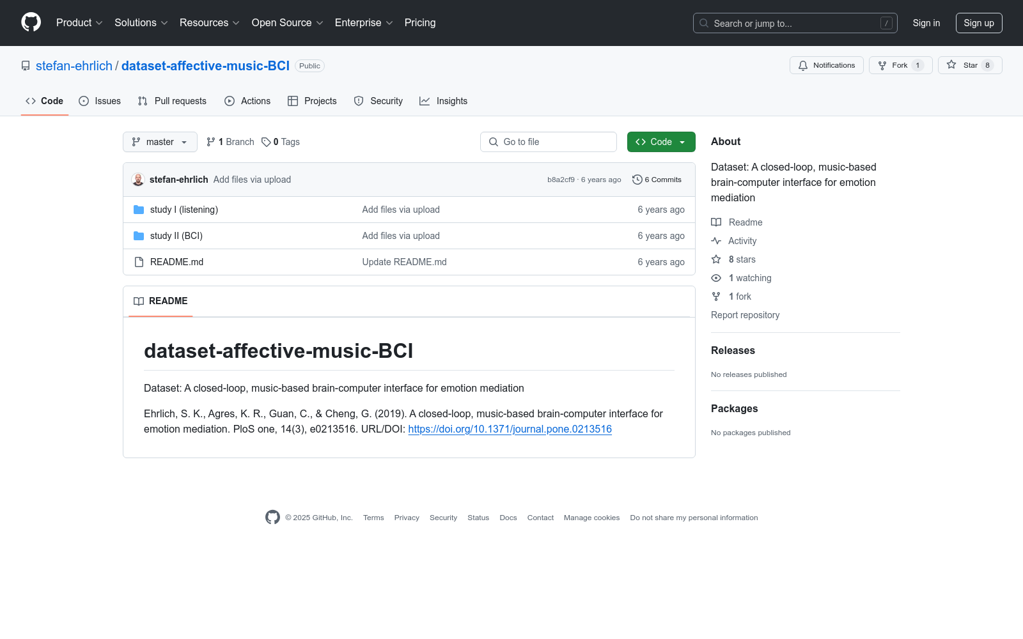Open the footer Contact link

click(x=540, y=518)
